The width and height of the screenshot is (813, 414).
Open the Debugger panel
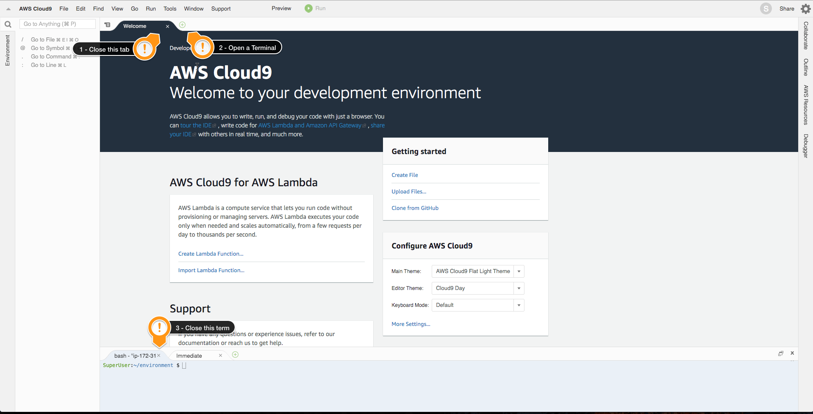[805, 146]
